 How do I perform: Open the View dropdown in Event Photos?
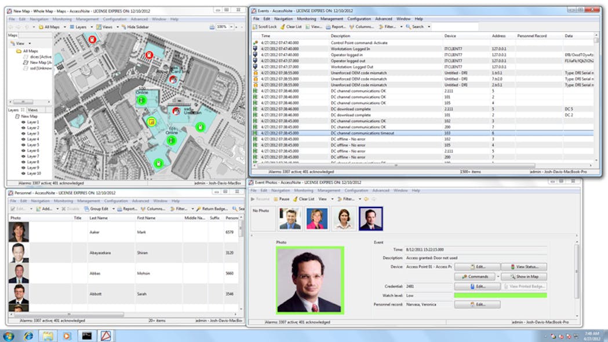pyautogui.click(x=324, y=198)
